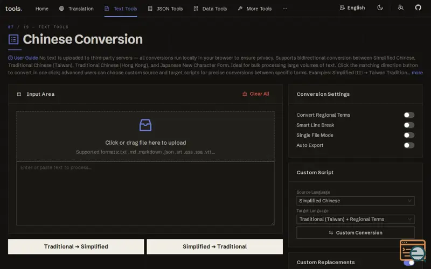
Task: Click the Custom Conversion button
Action: point(356,233)
